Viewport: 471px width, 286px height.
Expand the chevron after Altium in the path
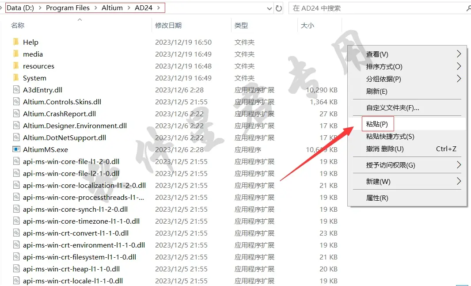coord(129,8)
